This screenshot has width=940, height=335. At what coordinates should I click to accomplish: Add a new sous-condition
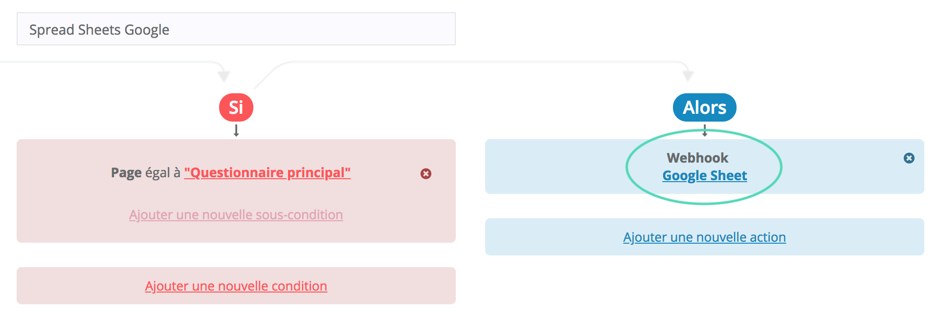(x=236, y=215)
